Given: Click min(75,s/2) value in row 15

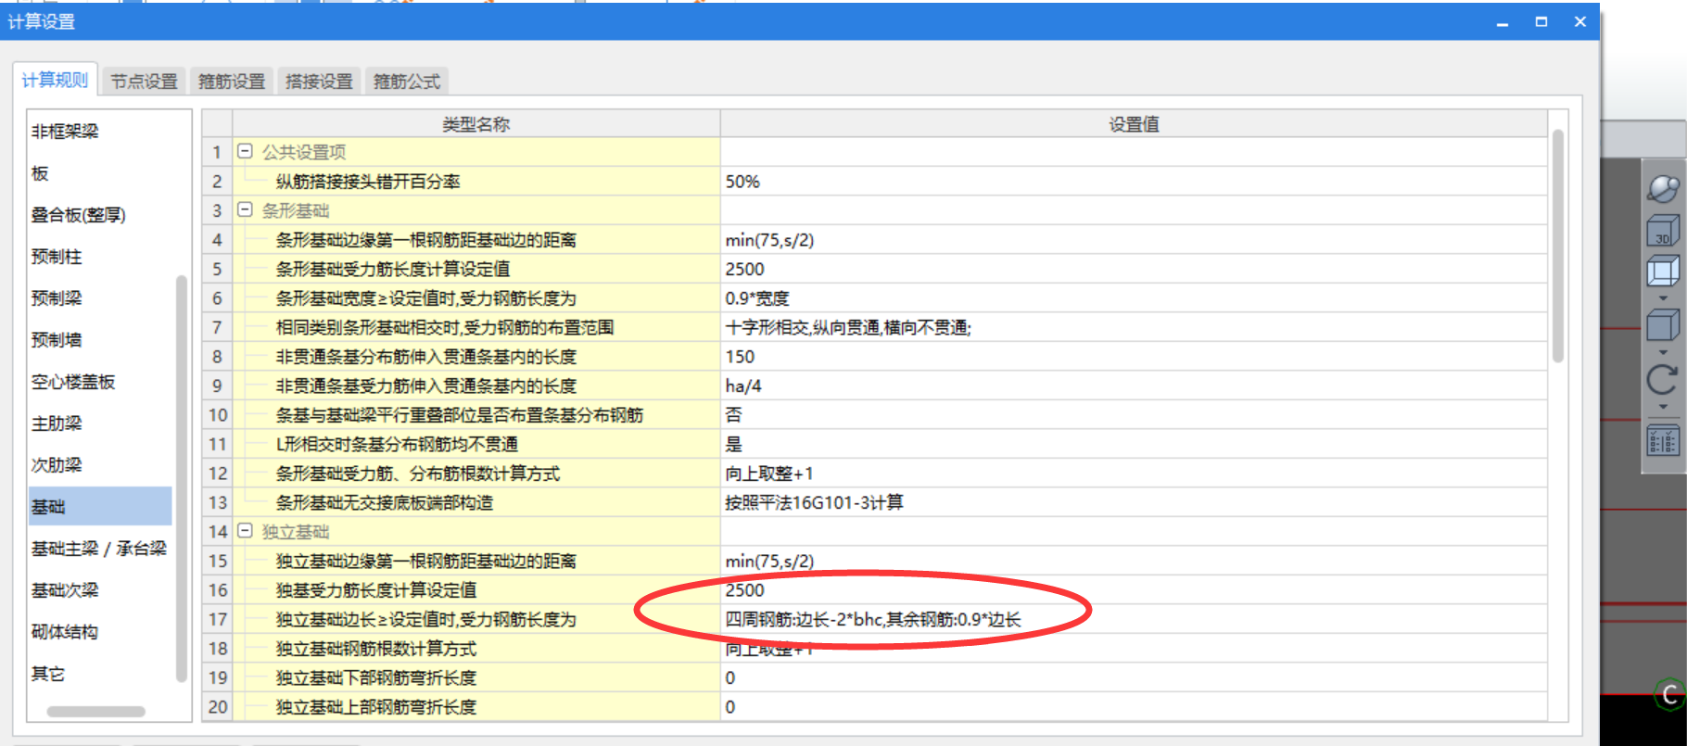Looking at the screenshot, I should [1134, 561].
